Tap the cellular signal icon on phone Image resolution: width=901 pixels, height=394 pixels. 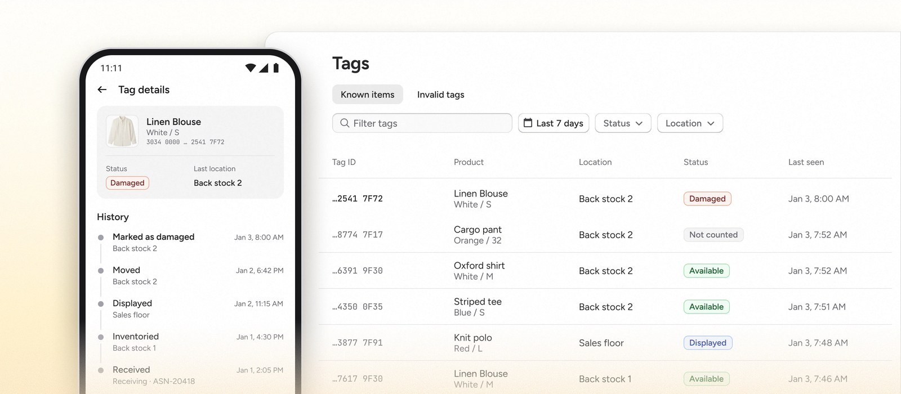264,68
